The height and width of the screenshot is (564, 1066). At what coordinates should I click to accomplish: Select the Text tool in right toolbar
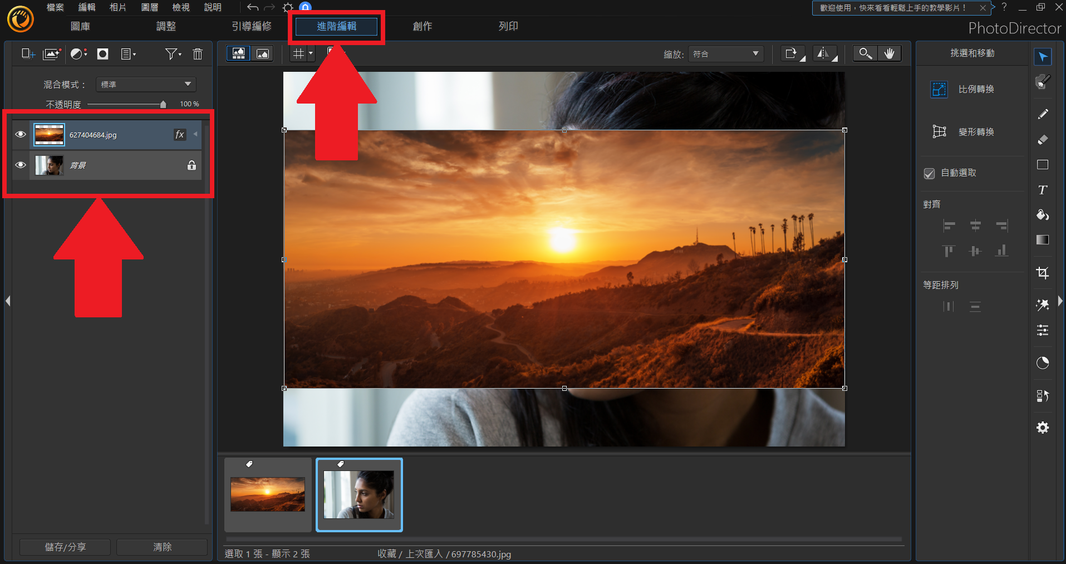1043,190
